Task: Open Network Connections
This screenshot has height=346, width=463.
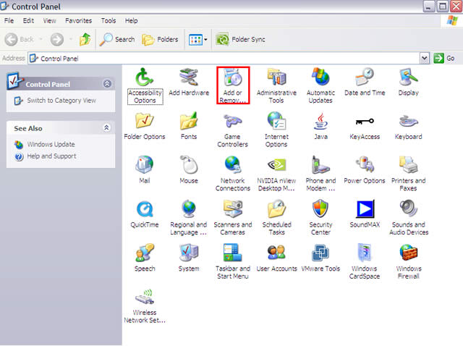Action: pos(233,174)
